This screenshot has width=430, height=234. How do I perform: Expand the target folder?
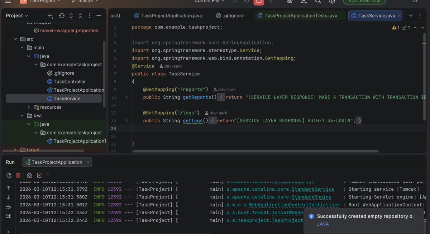pos(15,149)
